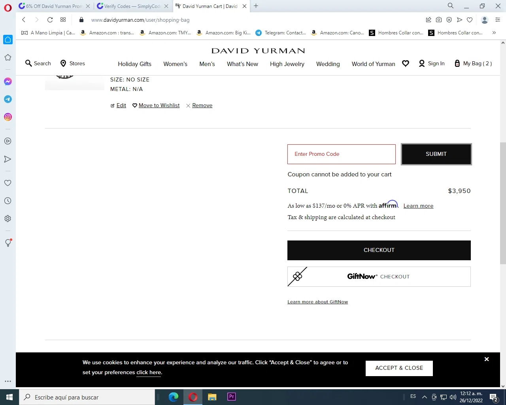Viewport: 506px width, 405px height.
Task: Switch to Verify Codes SimplyCodes tab
Action: 133,6
